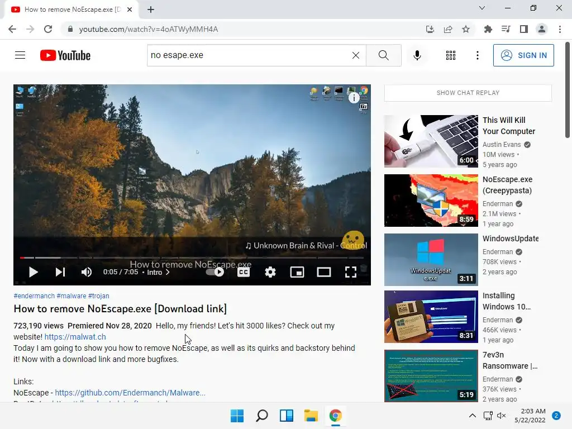Viewport: 572px width, 429px height.
Task: Seek using the video progress bar
Action: (192, 258)
